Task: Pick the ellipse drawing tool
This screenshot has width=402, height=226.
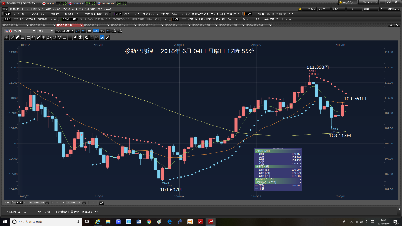Action: tap(59, 37)
